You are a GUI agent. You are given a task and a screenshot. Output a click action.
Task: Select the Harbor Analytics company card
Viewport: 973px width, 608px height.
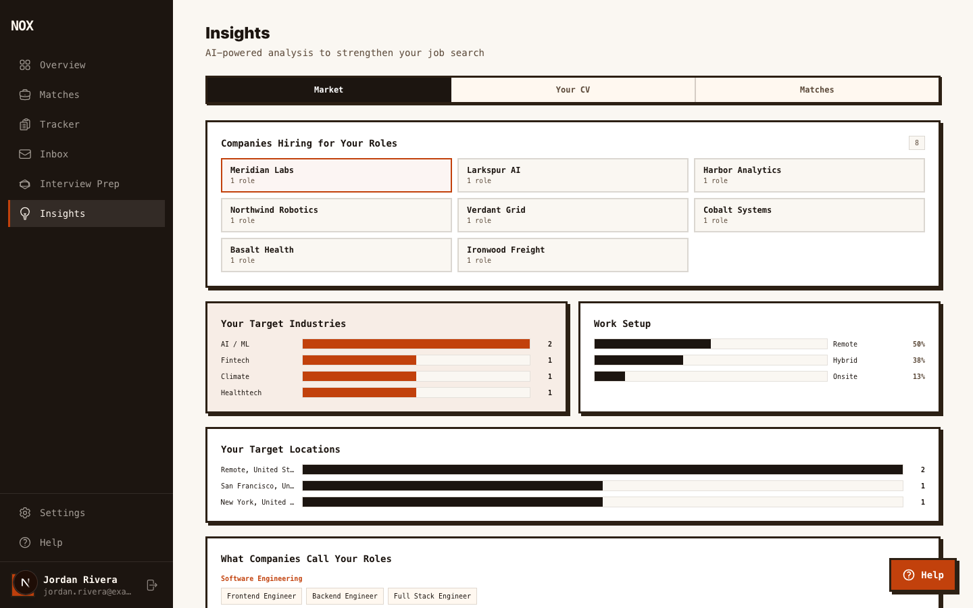tap(809, 175)
